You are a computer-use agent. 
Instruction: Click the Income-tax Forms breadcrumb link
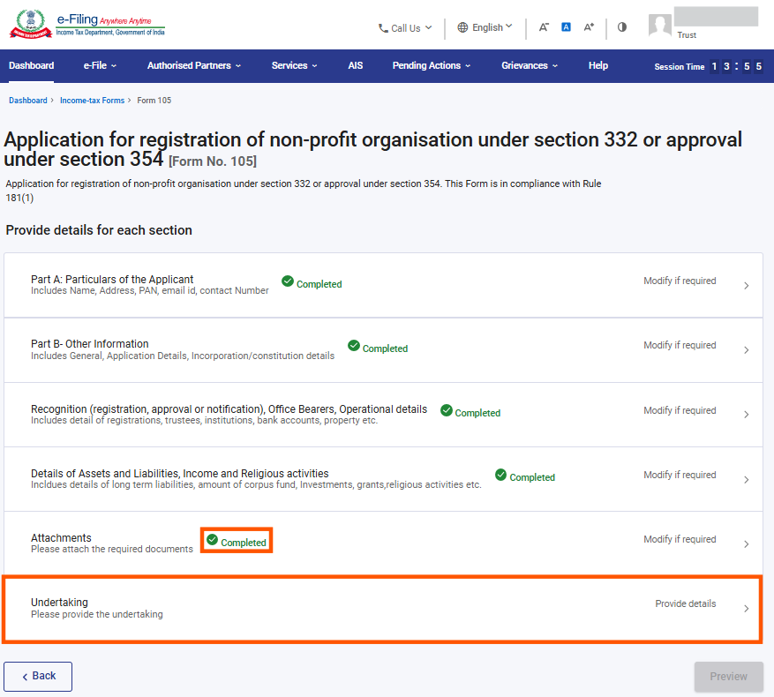click(x=92, y=101)
